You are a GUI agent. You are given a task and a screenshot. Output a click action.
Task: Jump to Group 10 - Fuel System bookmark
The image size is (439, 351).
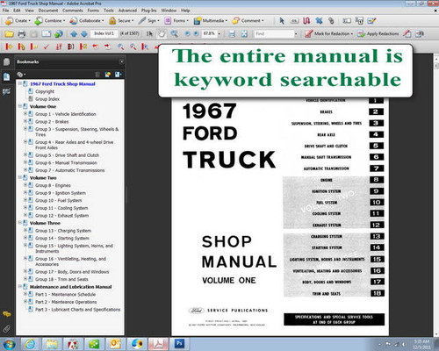[59, 200]
